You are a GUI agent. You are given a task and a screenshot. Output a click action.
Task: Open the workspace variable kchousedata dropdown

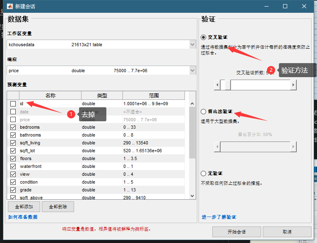click(192, 45)
